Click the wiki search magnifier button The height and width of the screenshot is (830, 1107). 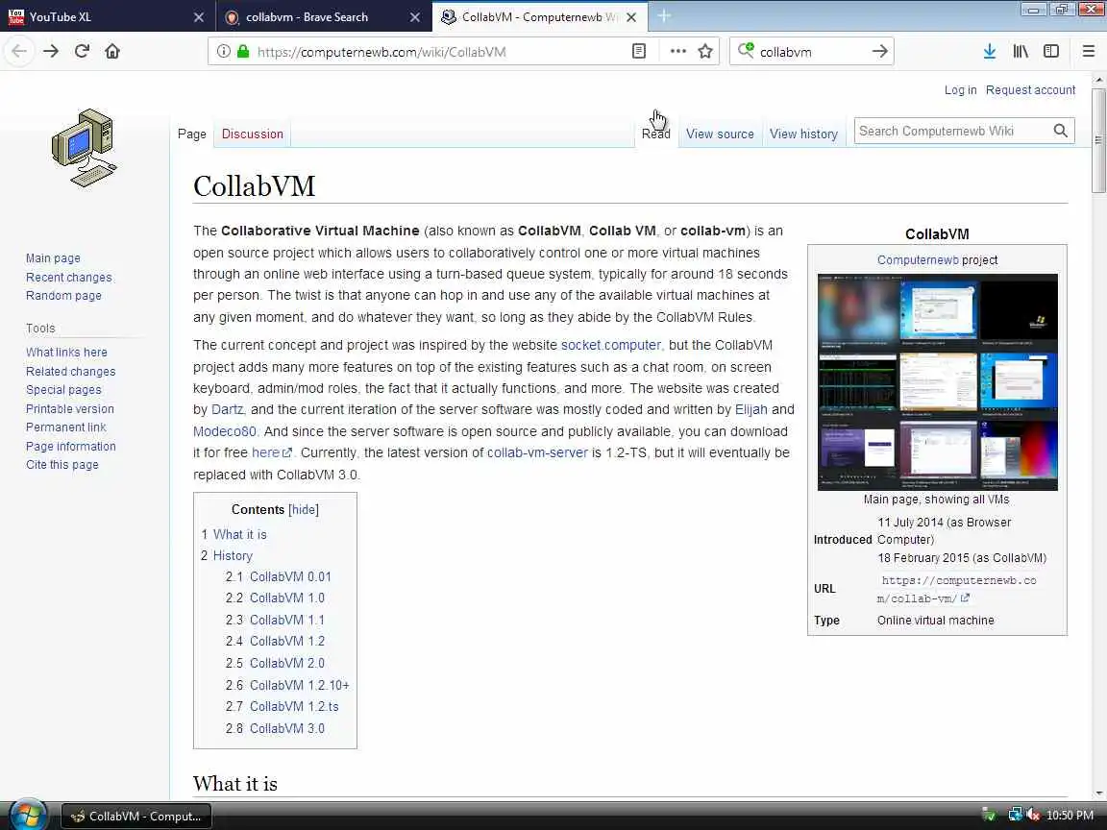[x=1061, y=132]
